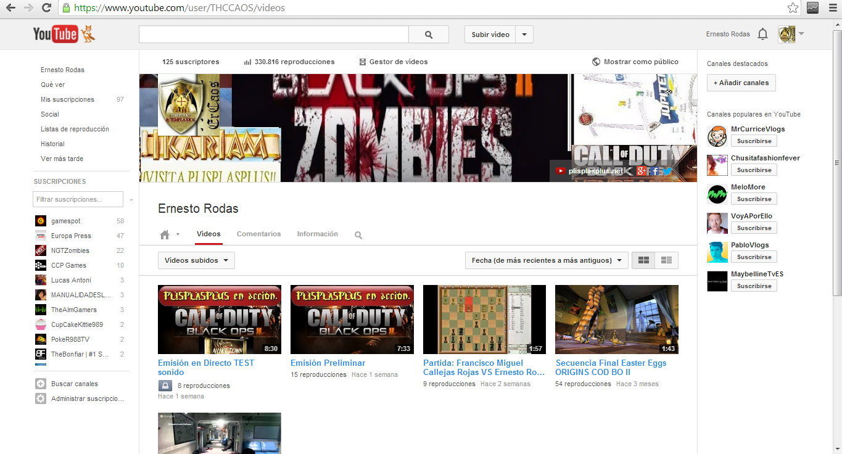Open Historial in the sidebar
Screen dimensions: 842x454
pyautogui.click(x=52, y=144)
